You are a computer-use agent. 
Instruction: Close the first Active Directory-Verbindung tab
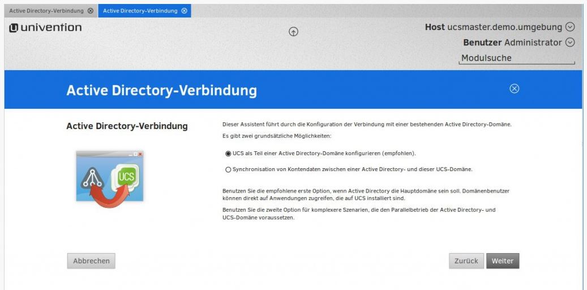click(x=90, y=11)
